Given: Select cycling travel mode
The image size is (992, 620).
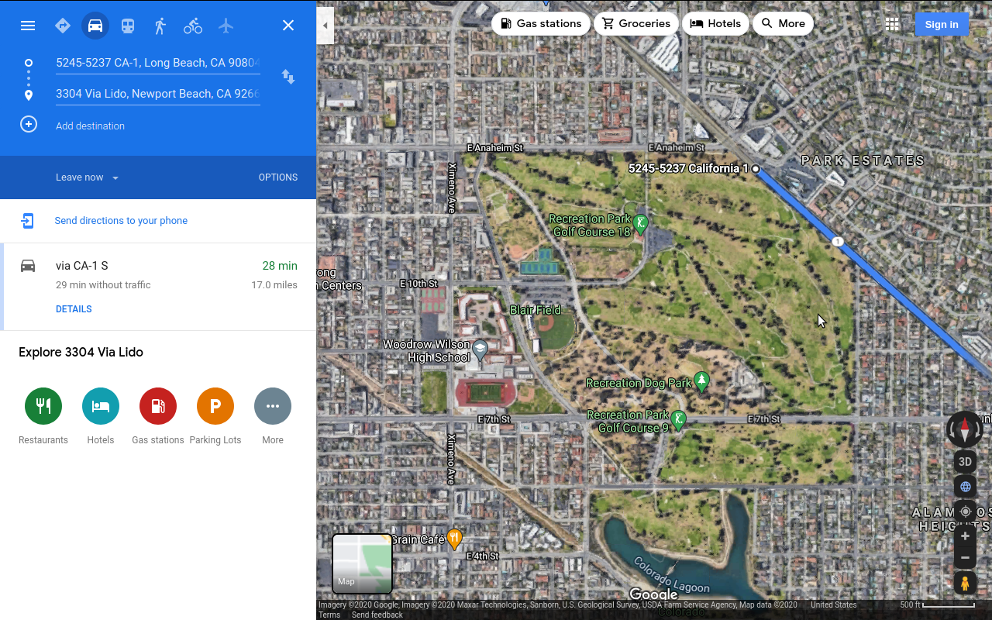Looking at the screenshot, I should pyautogui.click(x=193, y=26).
